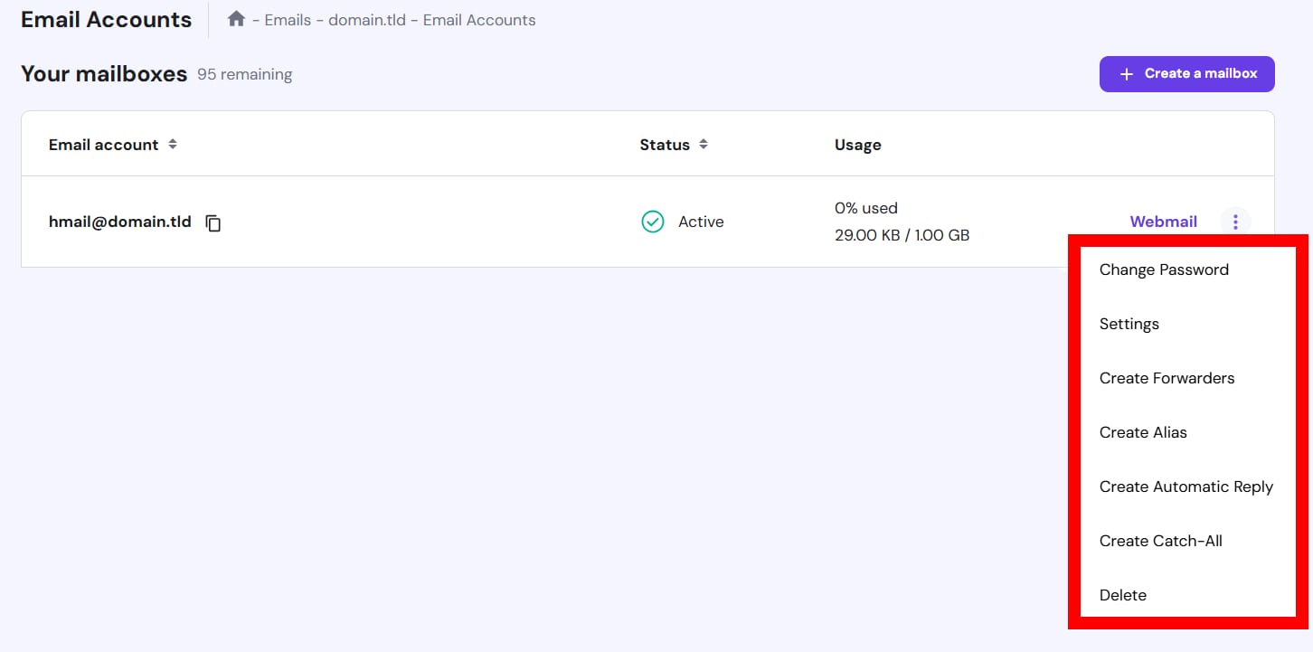Screen dimensions: 1313x652
Task: Open the three-dot options menu beside Webmail
Action: 1235,222
